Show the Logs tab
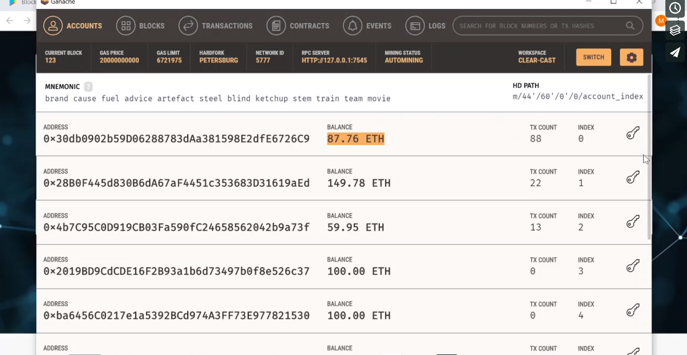The width and height of the screenshot is (687, 355). coord(425,26)
